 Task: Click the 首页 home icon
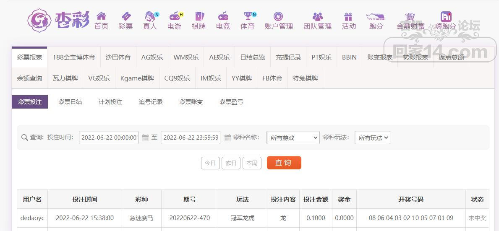101,16
